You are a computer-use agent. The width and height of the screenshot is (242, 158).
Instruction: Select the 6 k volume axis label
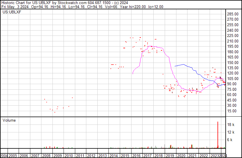pos(230,140)
